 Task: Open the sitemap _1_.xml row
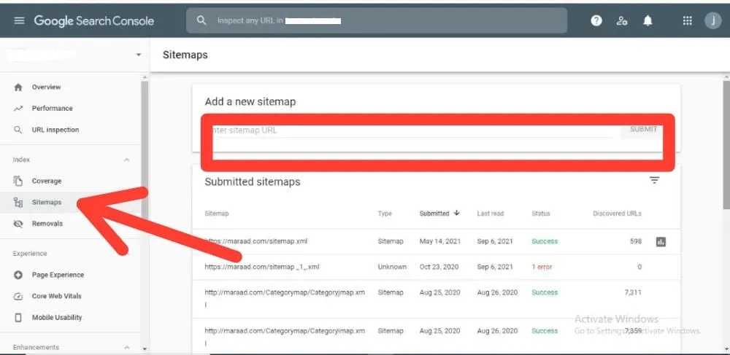pyautogui.click(x=437, y=268)
